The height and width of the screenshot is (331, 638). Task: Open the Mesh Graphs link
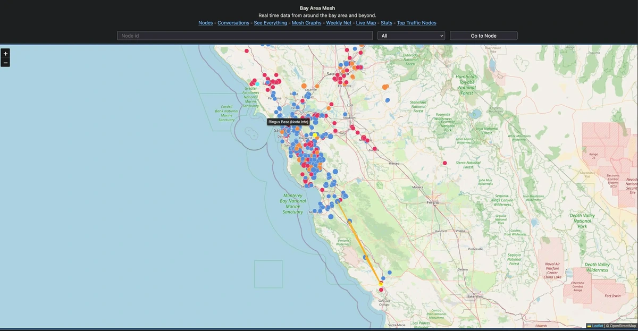(306, 23)
